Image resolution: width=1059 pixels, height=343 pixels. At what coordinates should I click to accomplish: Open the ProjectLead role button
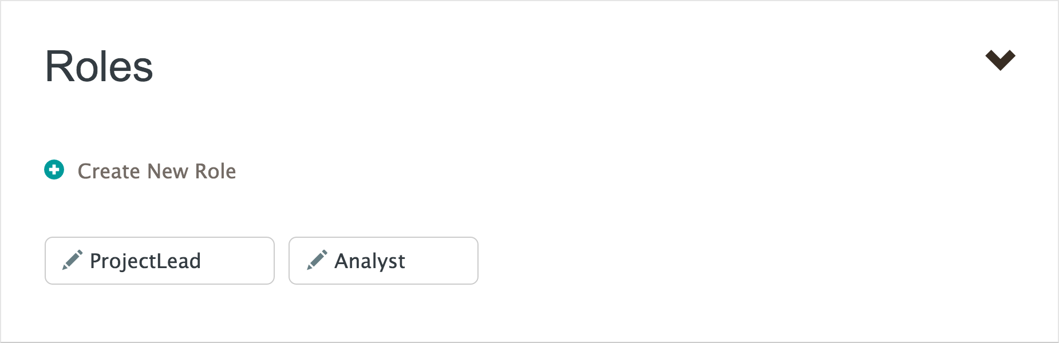point(159,261)
